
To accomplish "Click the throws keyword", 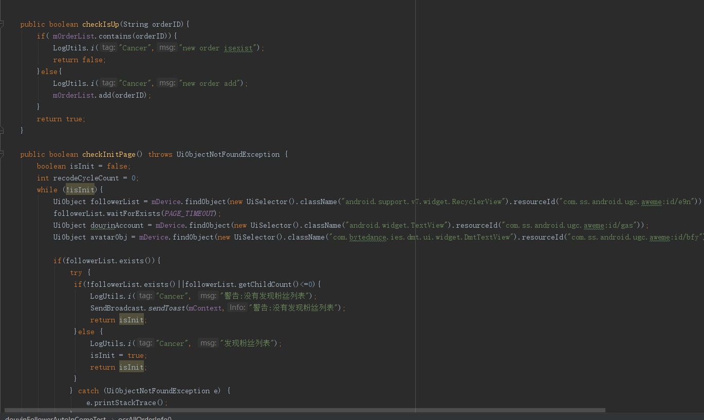I will (160, 154).
